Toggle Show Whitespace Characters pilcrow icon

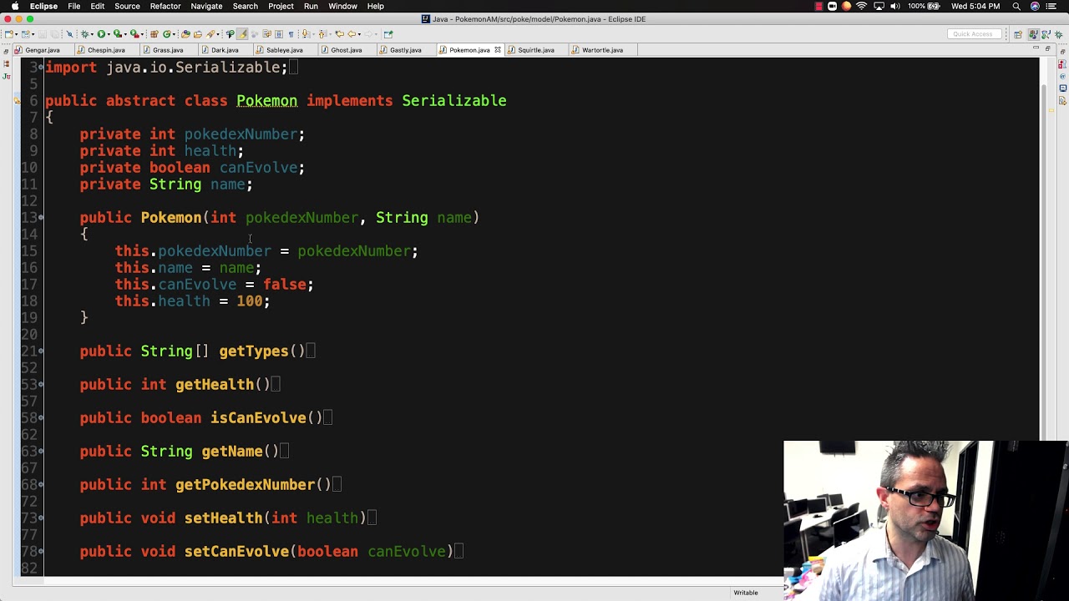tap(291, 33)
